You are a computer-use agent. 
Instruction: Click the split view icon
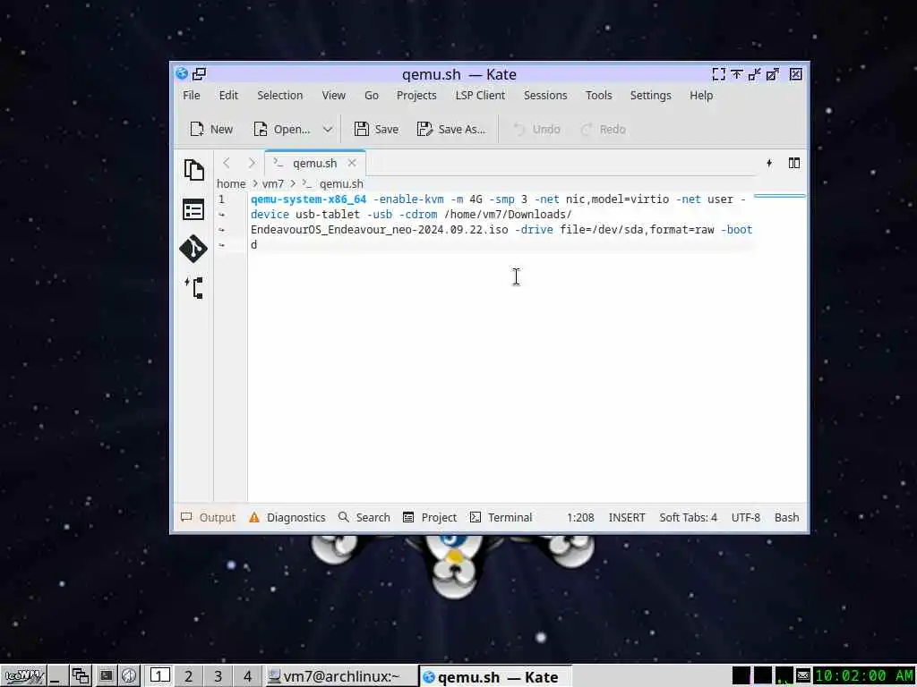pos(793,163)
